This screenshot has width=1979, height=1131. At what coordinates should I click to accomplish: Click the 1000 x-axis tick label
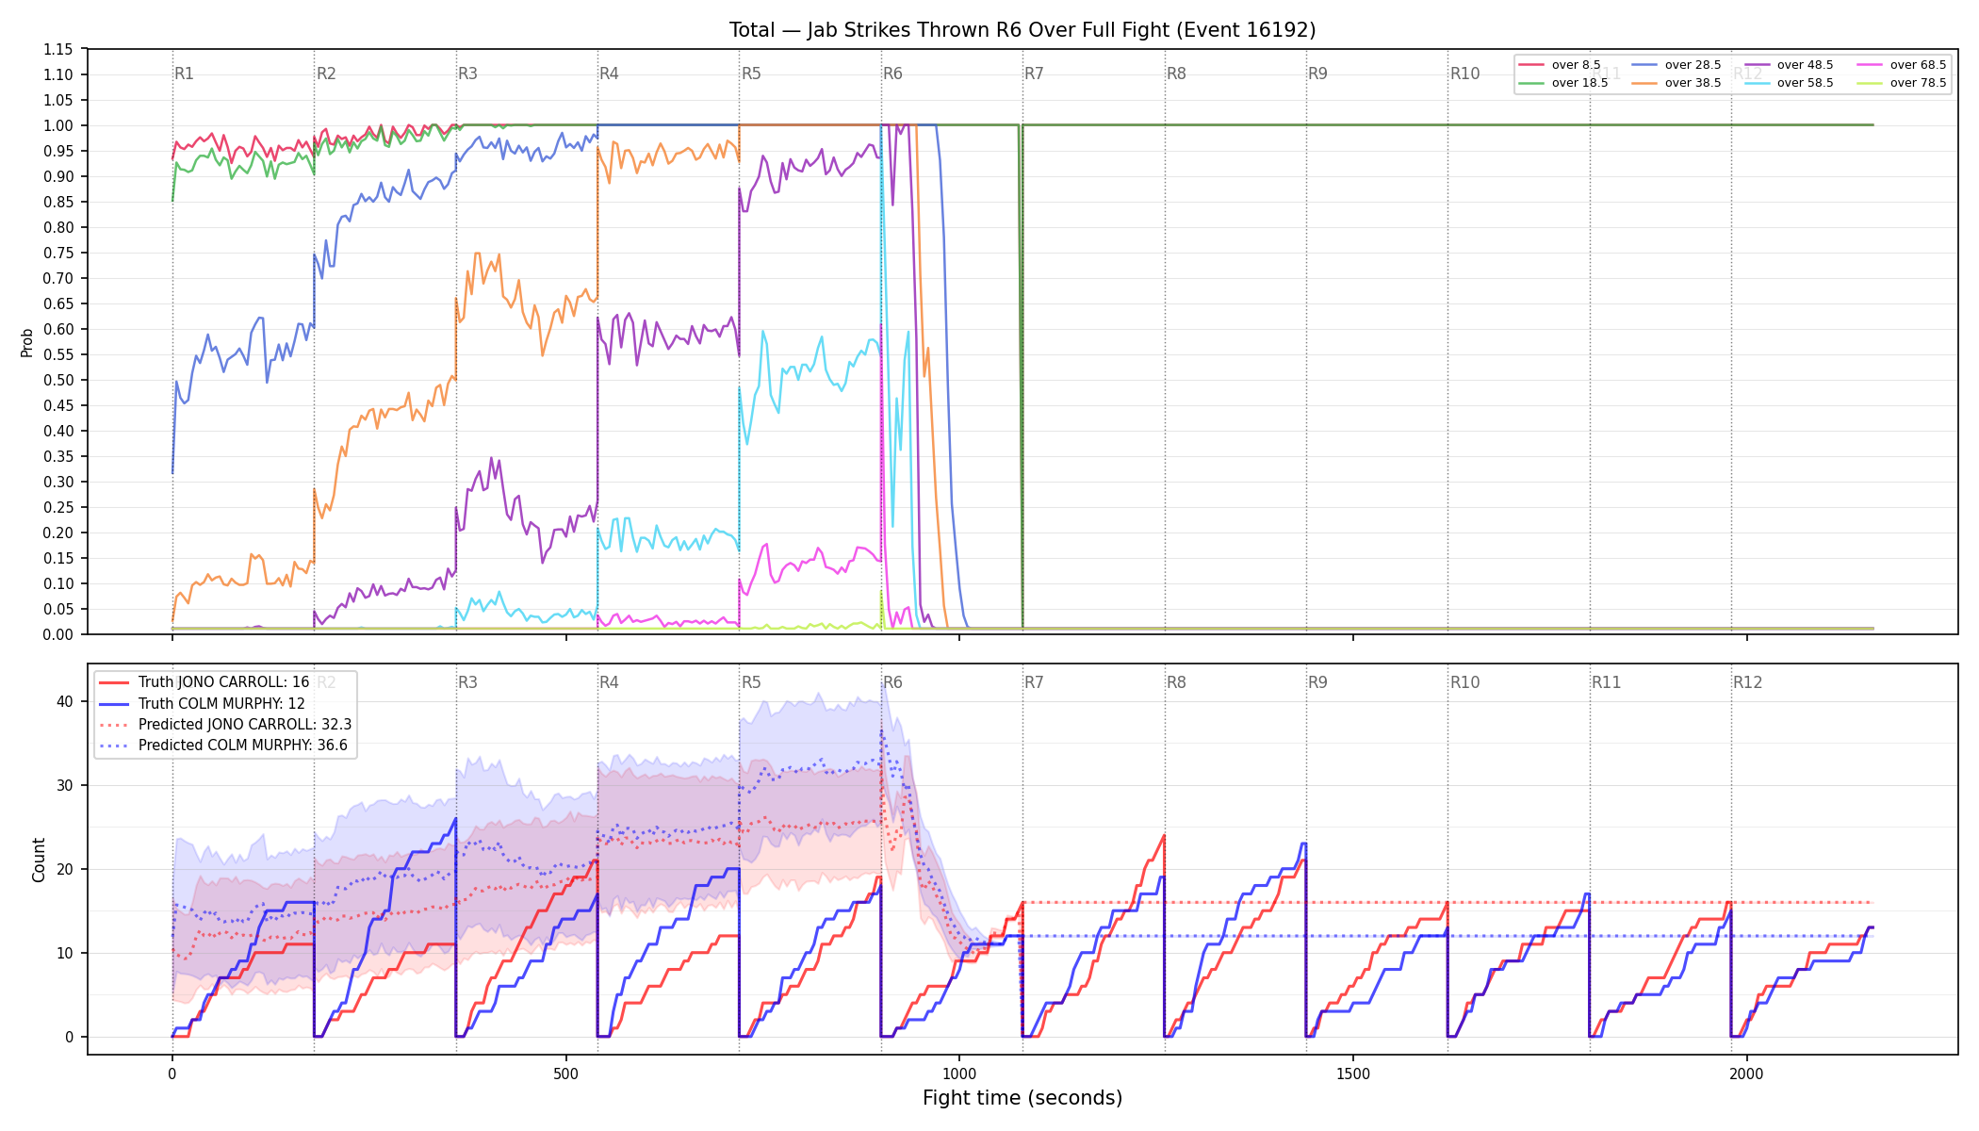[x=959, y=1074]
